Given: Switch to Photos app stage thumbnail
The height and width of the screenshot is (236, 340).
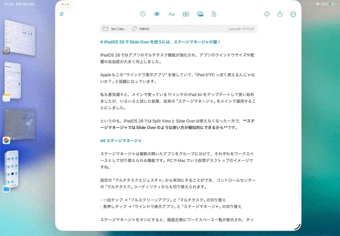Looking at the screenshot, I should tap(20, 124).
